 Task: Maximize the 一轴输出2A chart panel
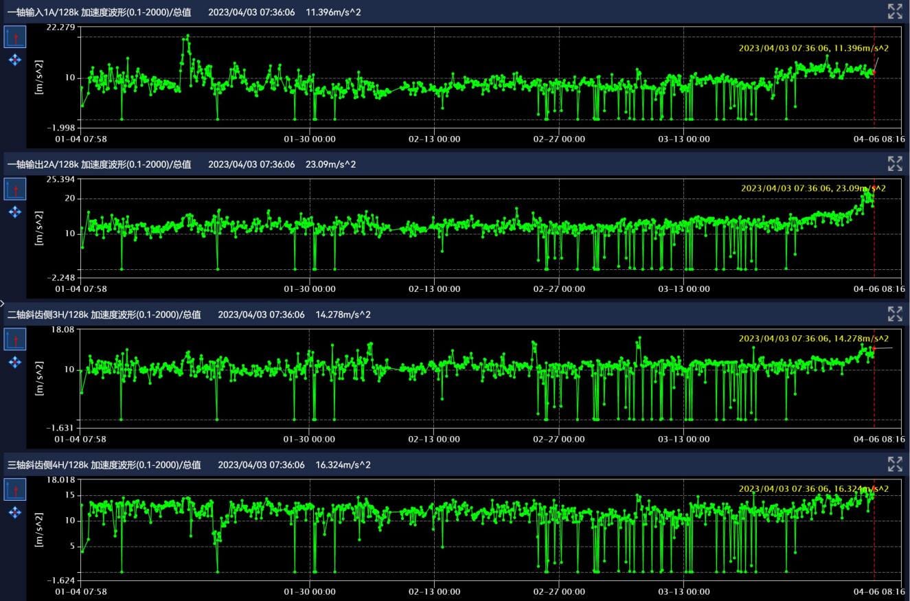pos(894,163)
